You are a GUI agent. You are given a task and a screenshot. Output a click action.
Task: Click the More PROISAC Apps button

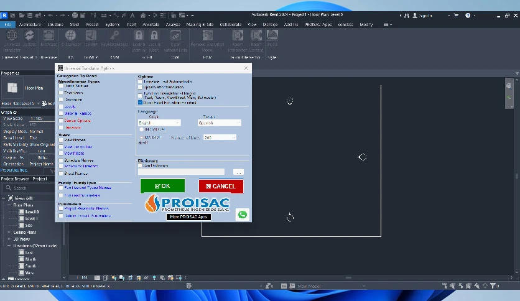[188, 217]
